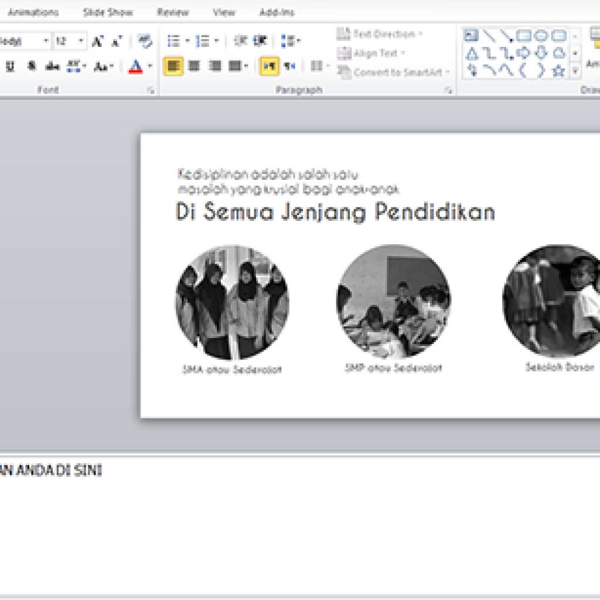The image size is (600, 600).
Task: Open Paragraph dialog launcher
Action: point(448,90)
